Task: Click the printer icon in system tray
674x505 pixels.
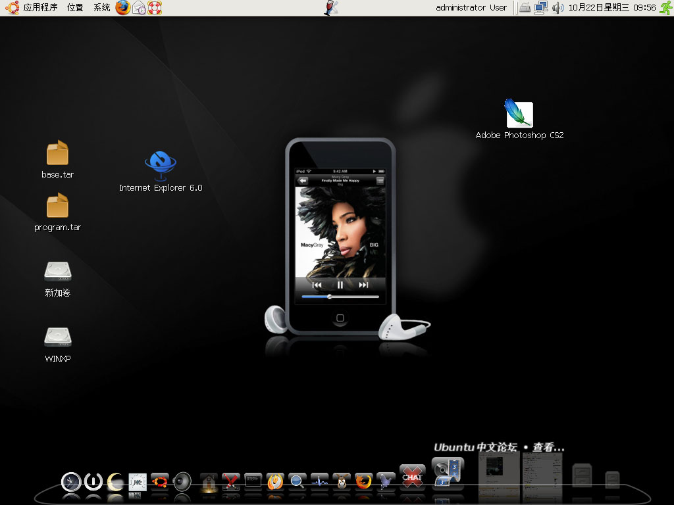Action: click(x=525, y=8)
